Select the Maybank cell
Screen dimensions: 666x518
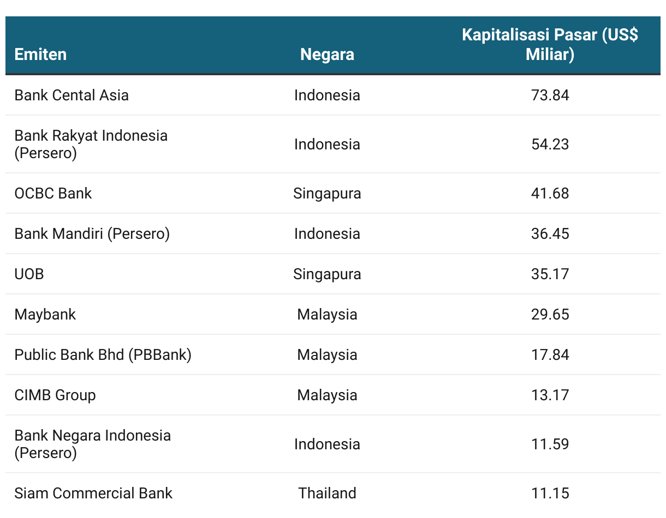pos(45,314)
